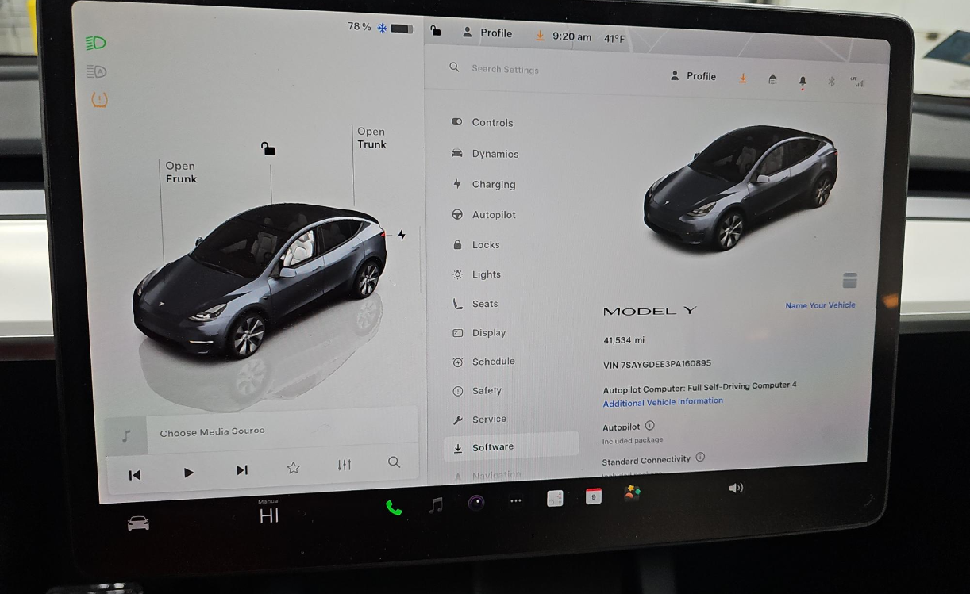Open the Safety settings menu item

tap(486, 391)
